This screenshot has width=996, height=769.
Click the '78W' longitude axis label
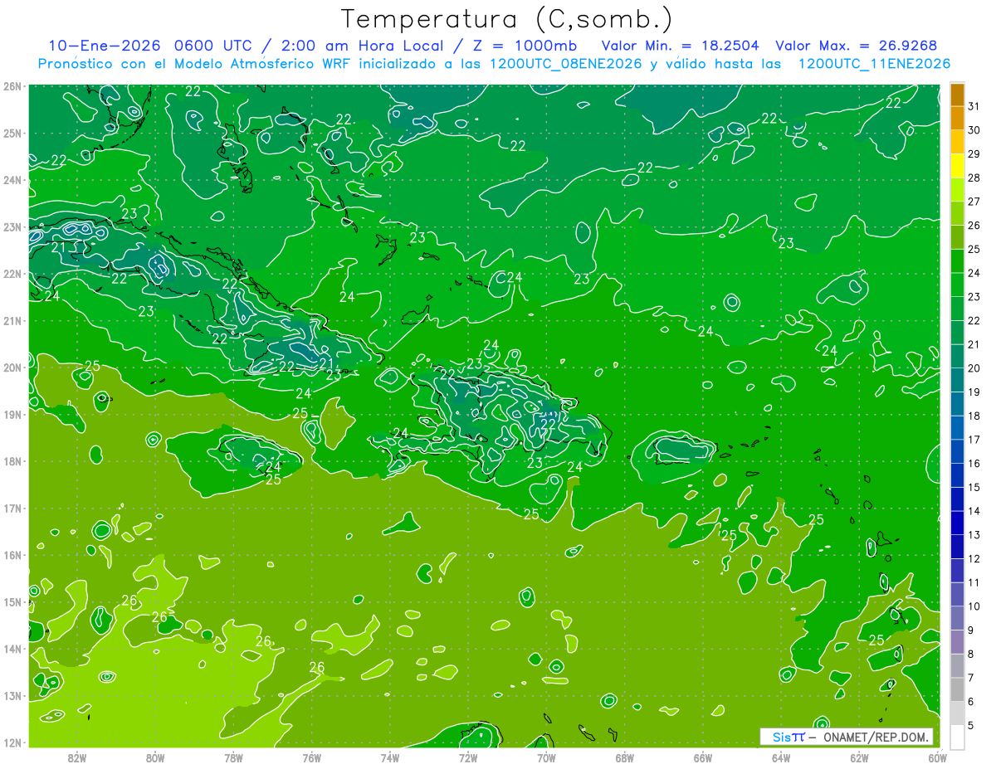pyautogui.click(x=233, y=757)
